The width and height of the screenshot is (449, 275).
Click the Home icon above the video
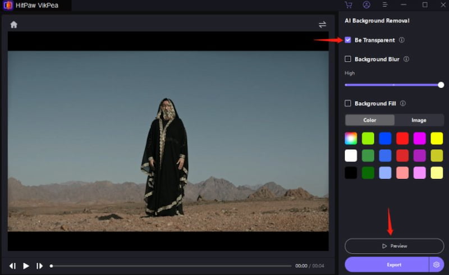(14, 25)
